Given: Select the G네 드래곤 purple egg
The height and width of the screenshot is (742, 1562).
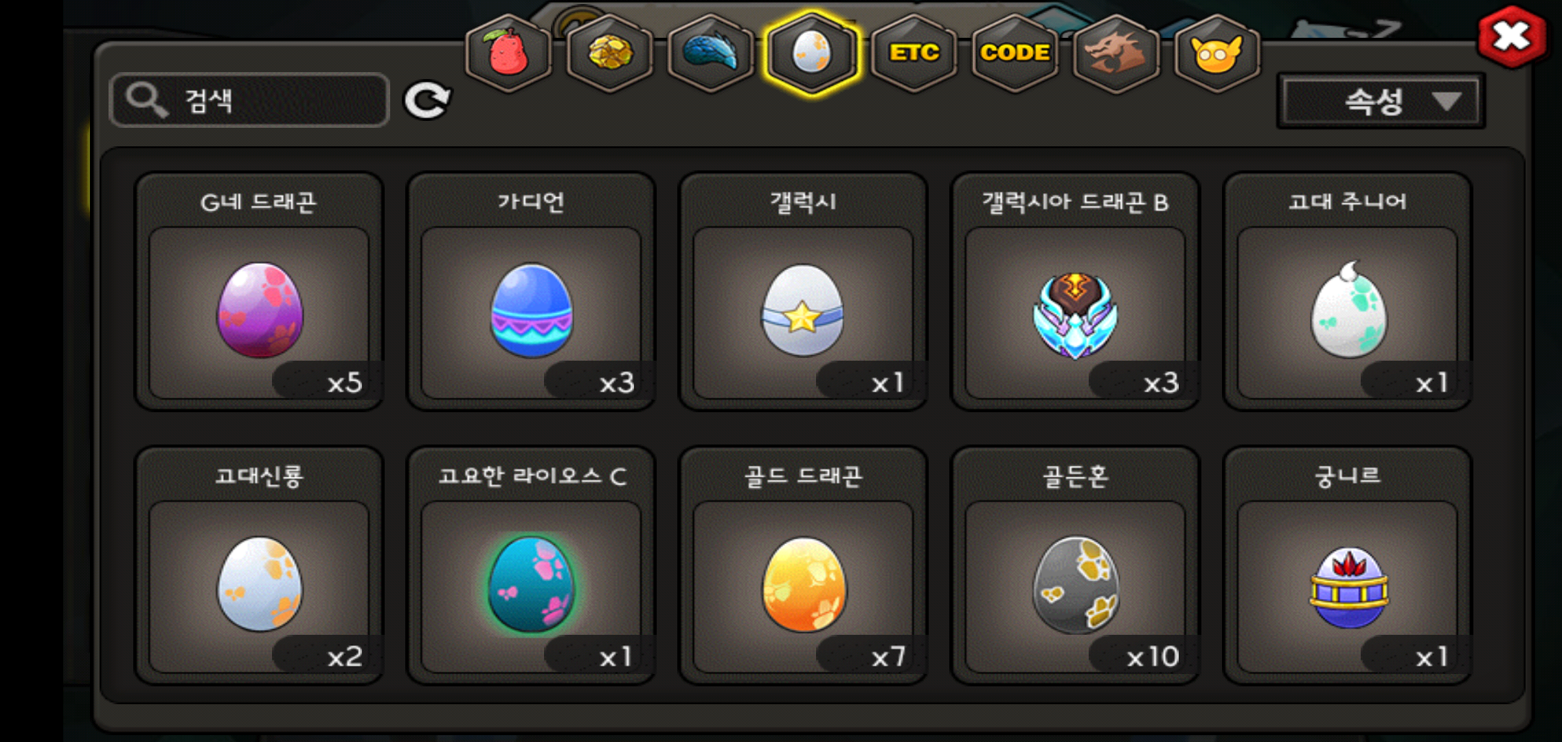Looking at the screenshot, I should point(259,291).
